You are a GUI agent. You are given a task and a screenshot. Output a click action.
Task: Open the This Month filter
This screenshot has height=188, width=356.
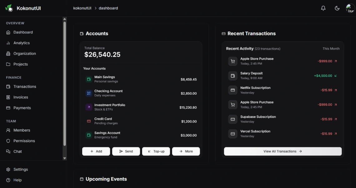click(x=331, y=49)
